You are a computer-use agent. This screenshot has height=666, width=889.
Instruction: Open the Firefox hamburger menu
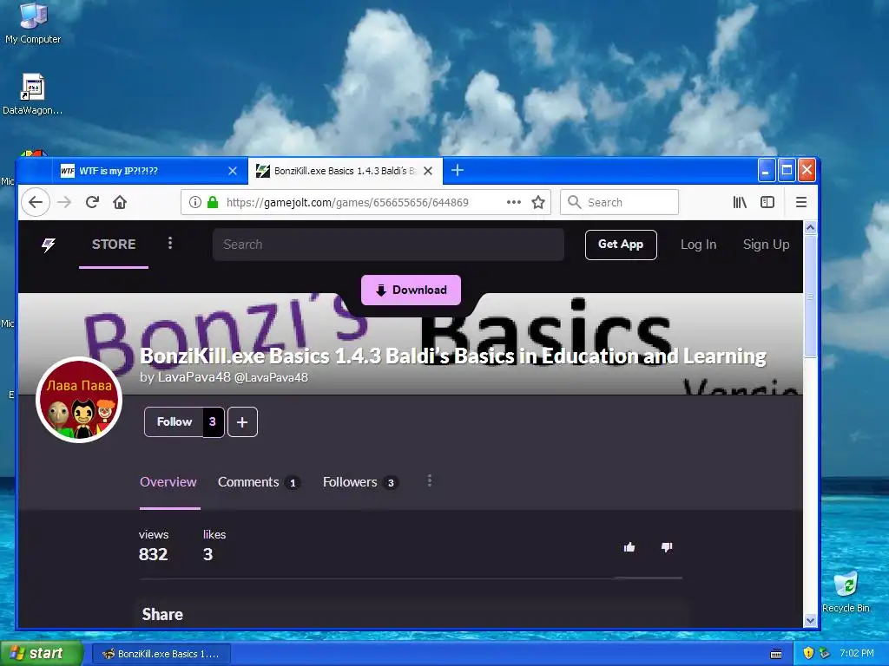tap(801, 202)
